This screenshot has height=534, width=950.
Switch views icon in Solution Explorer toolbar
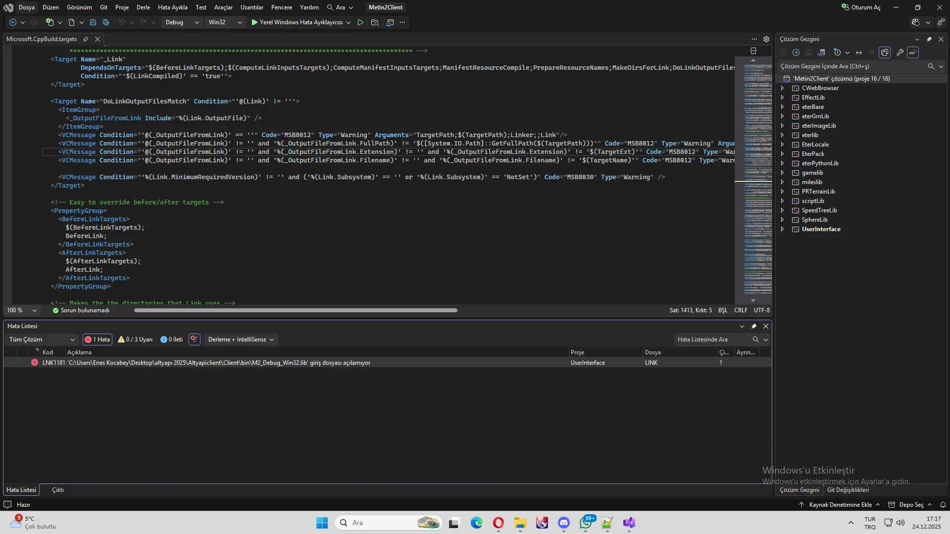point(822,52)
